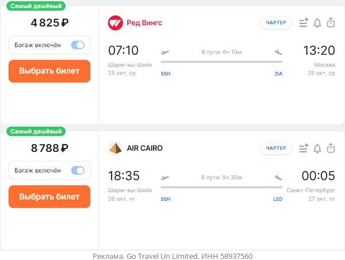Share the Air Cairo ticket
Screen dimensions: 345x260
point(331,148)
